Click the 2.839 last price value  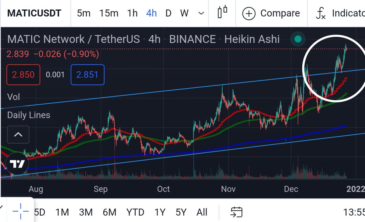(x=18, y=54)
